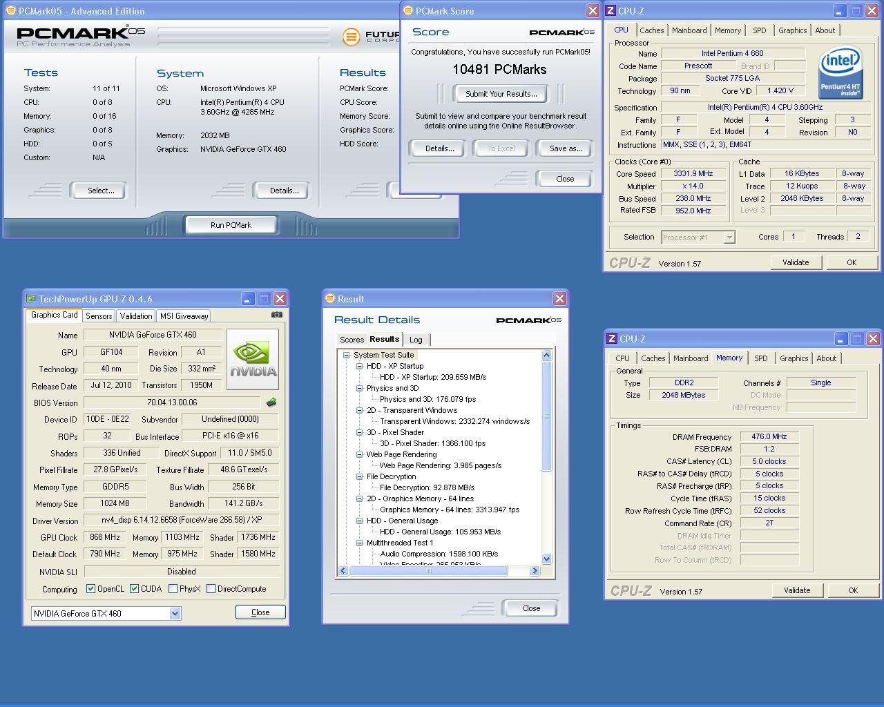
Task: Open Mainboard tab in top CPU-Z window
Action: point(689,30)
